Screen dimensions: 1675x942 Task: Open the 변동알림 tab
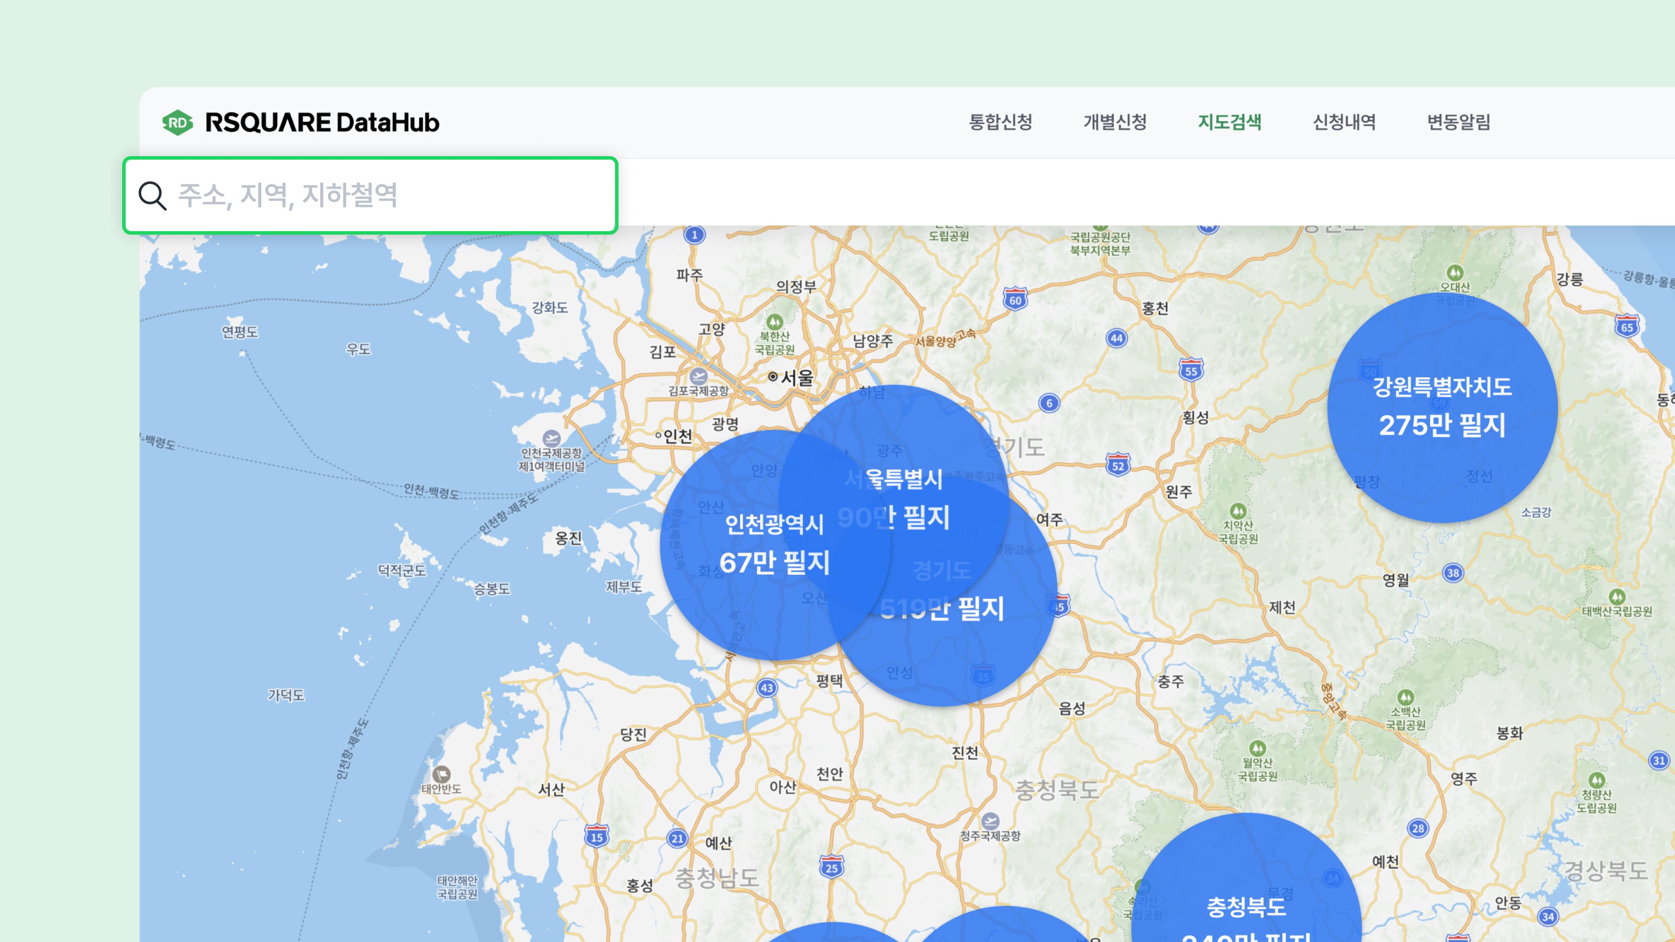click(x=1459, y=122)
